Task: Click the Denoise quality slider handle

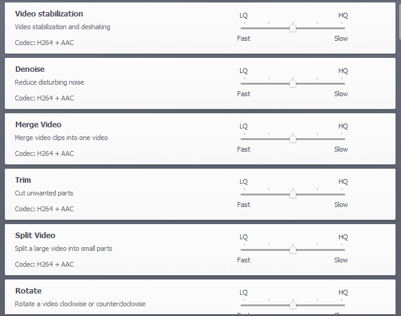Action: tap(293, 83)
